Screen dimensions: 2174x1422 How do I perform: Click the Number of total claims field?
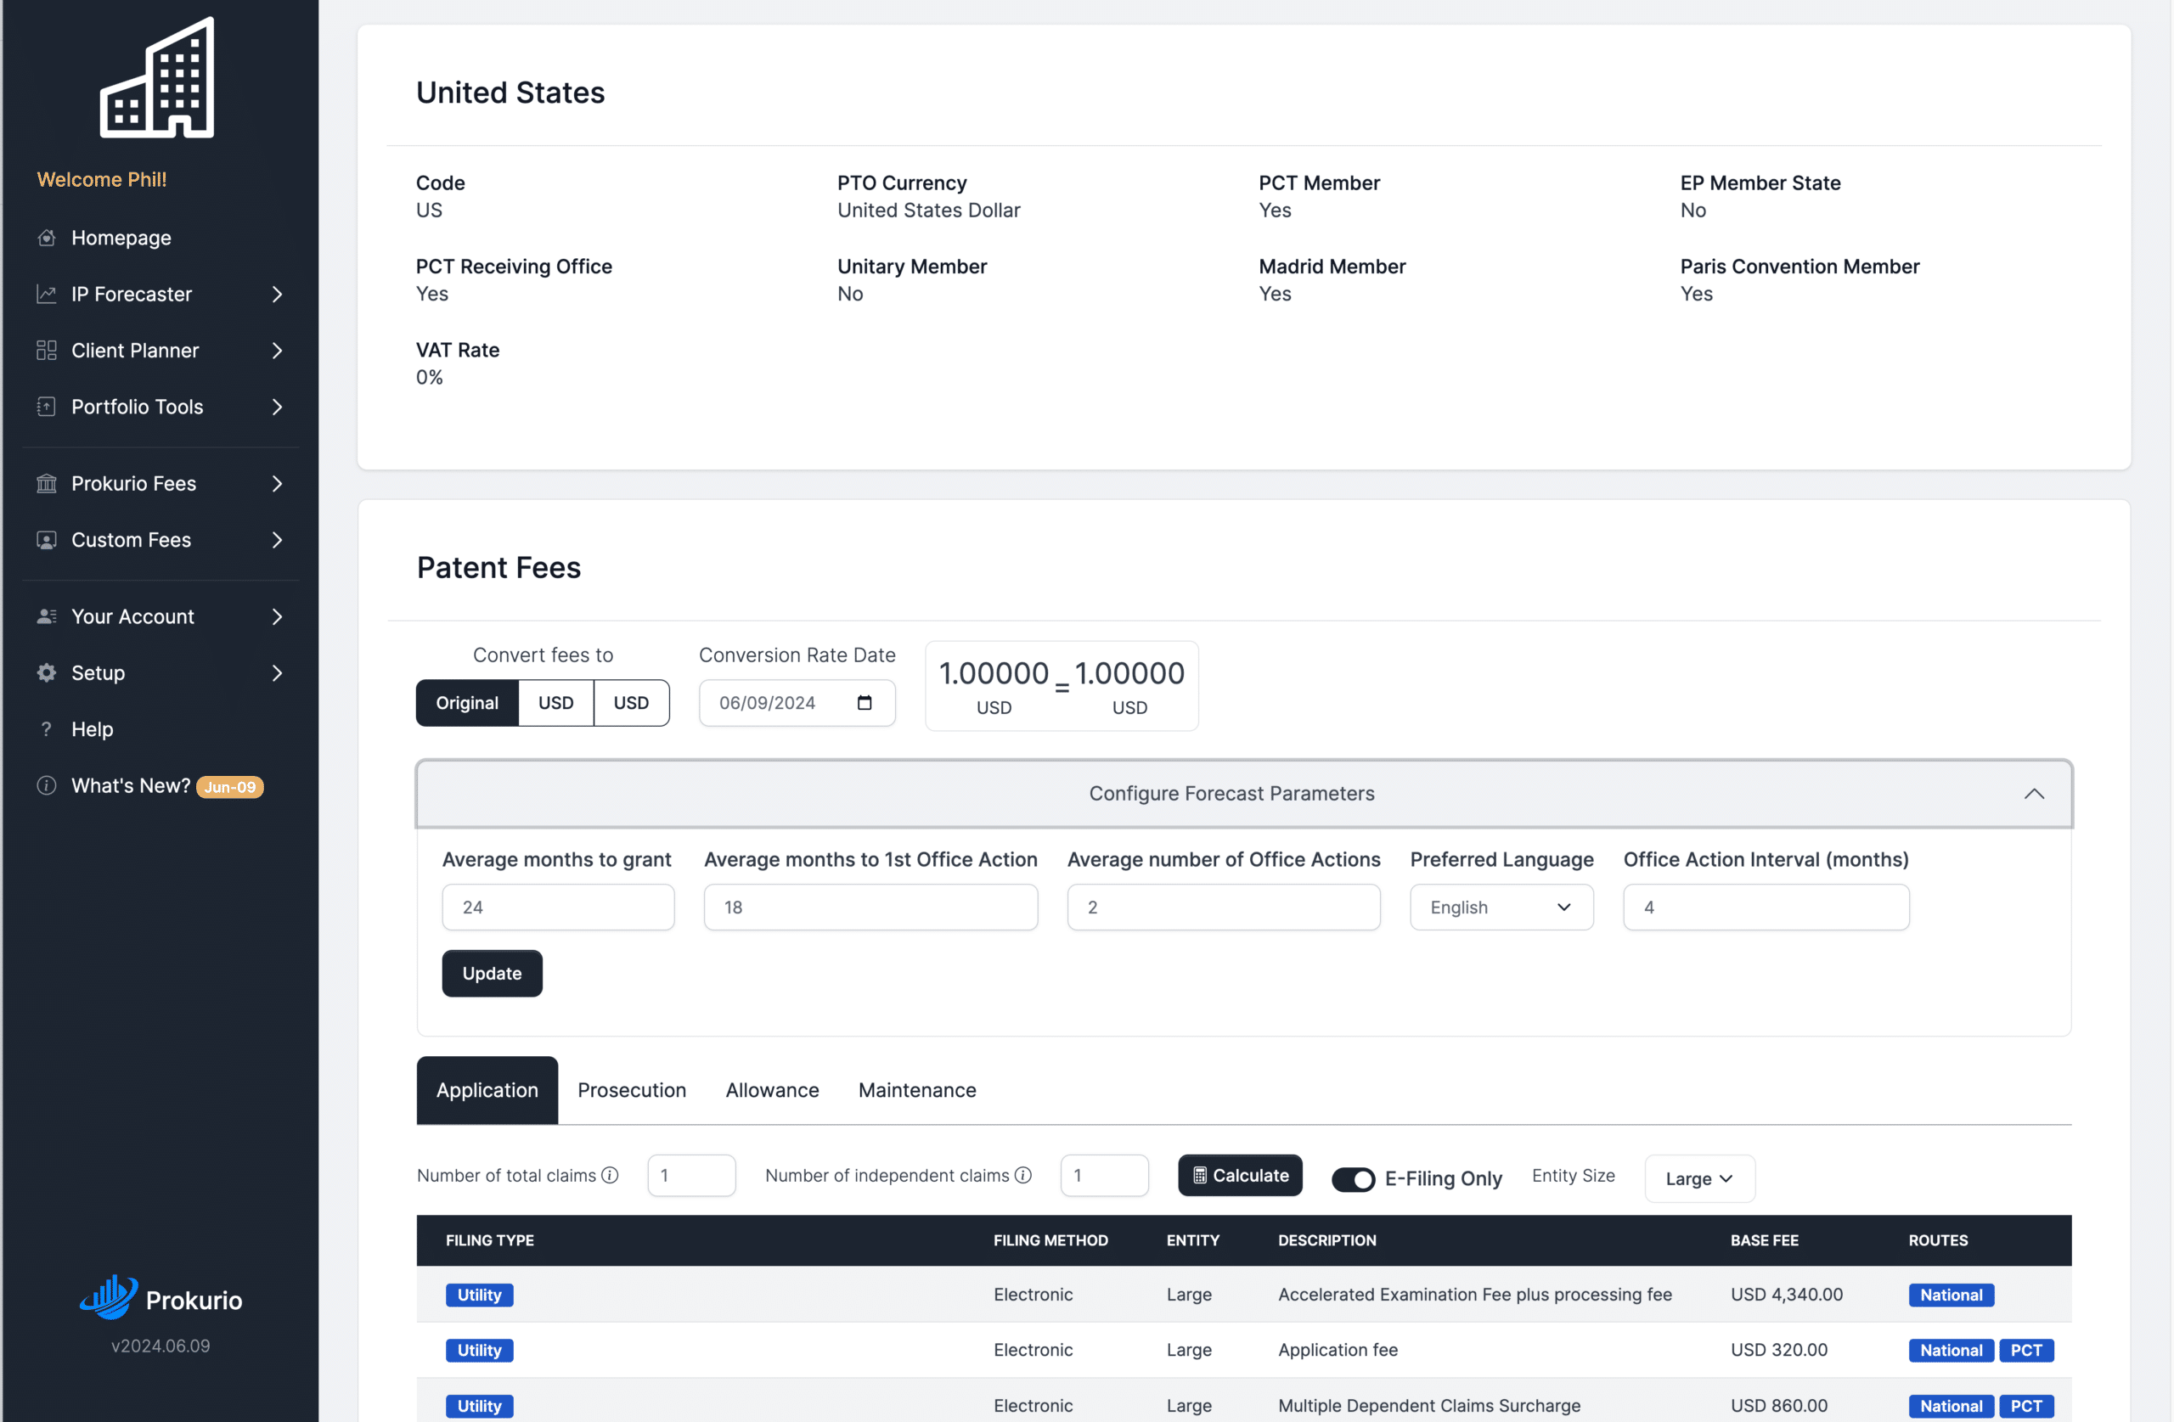[x=691, y=1176]
